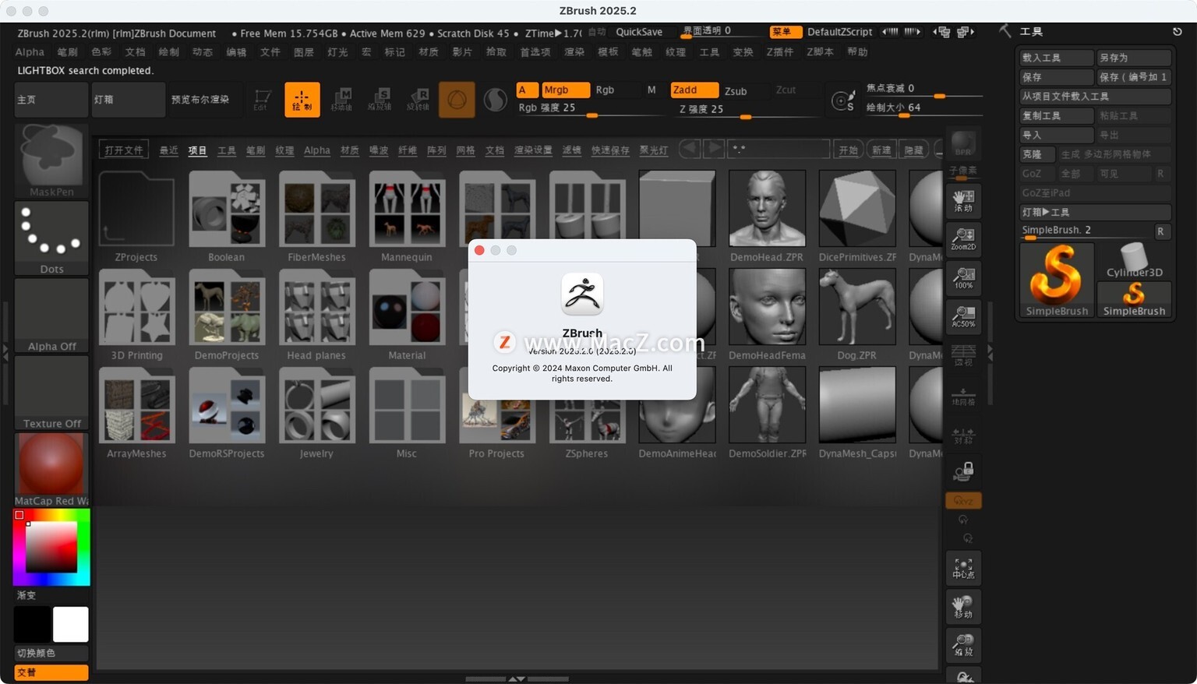This screenshot has width=1197, height=684.
Task: Open the 笔刷 (Brush) menu
Action: click(68, 52)
